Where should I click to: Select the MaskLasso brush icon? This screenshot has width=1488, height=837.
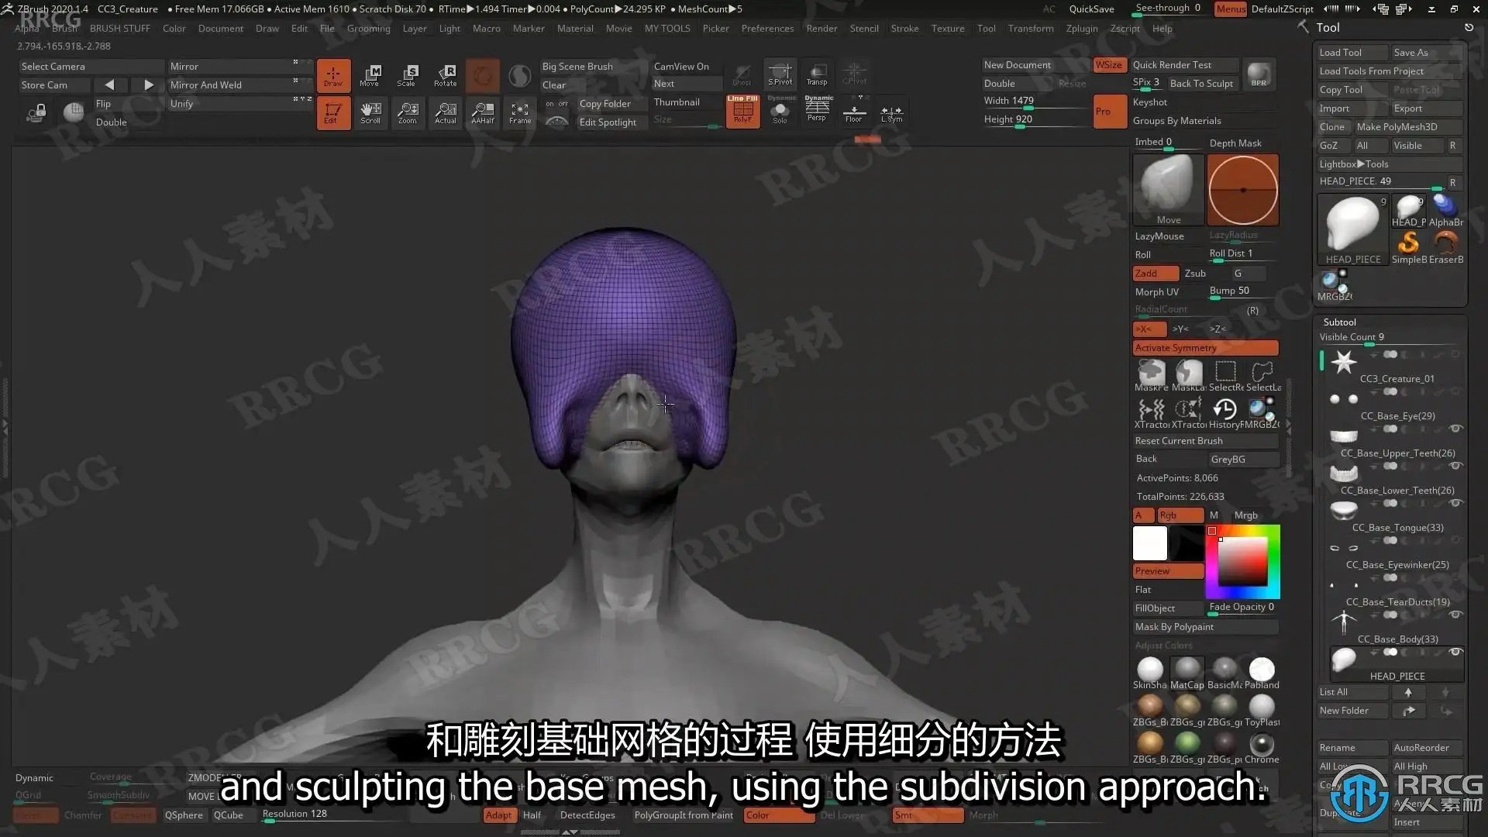click(x=1188, y=375)
